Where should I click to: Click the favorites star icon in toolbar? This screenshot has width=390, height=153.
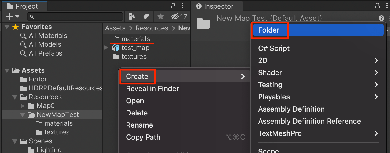(x=160, y=17)
